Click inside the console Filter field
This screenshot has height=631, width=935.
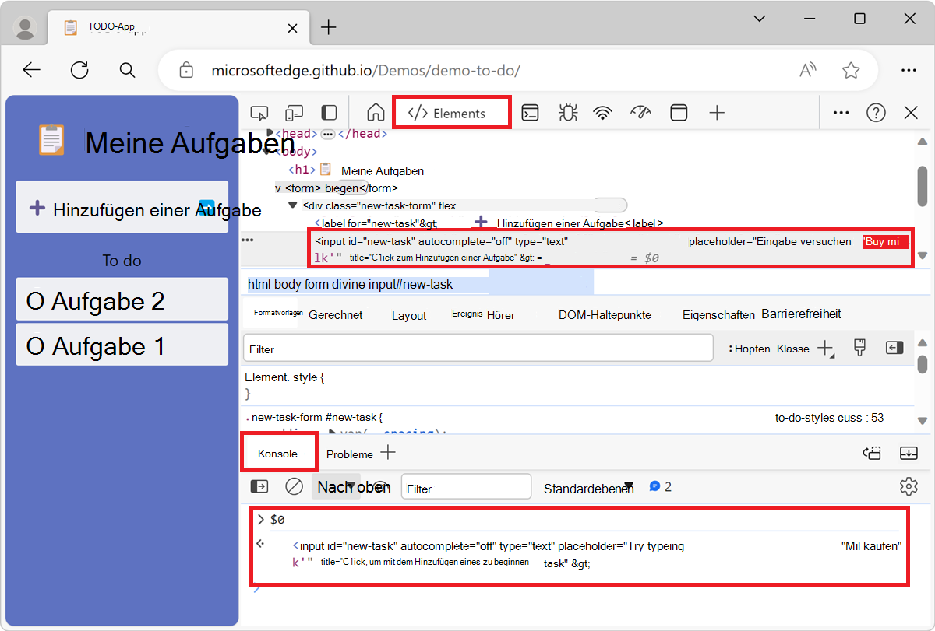[x=466, y=486]
